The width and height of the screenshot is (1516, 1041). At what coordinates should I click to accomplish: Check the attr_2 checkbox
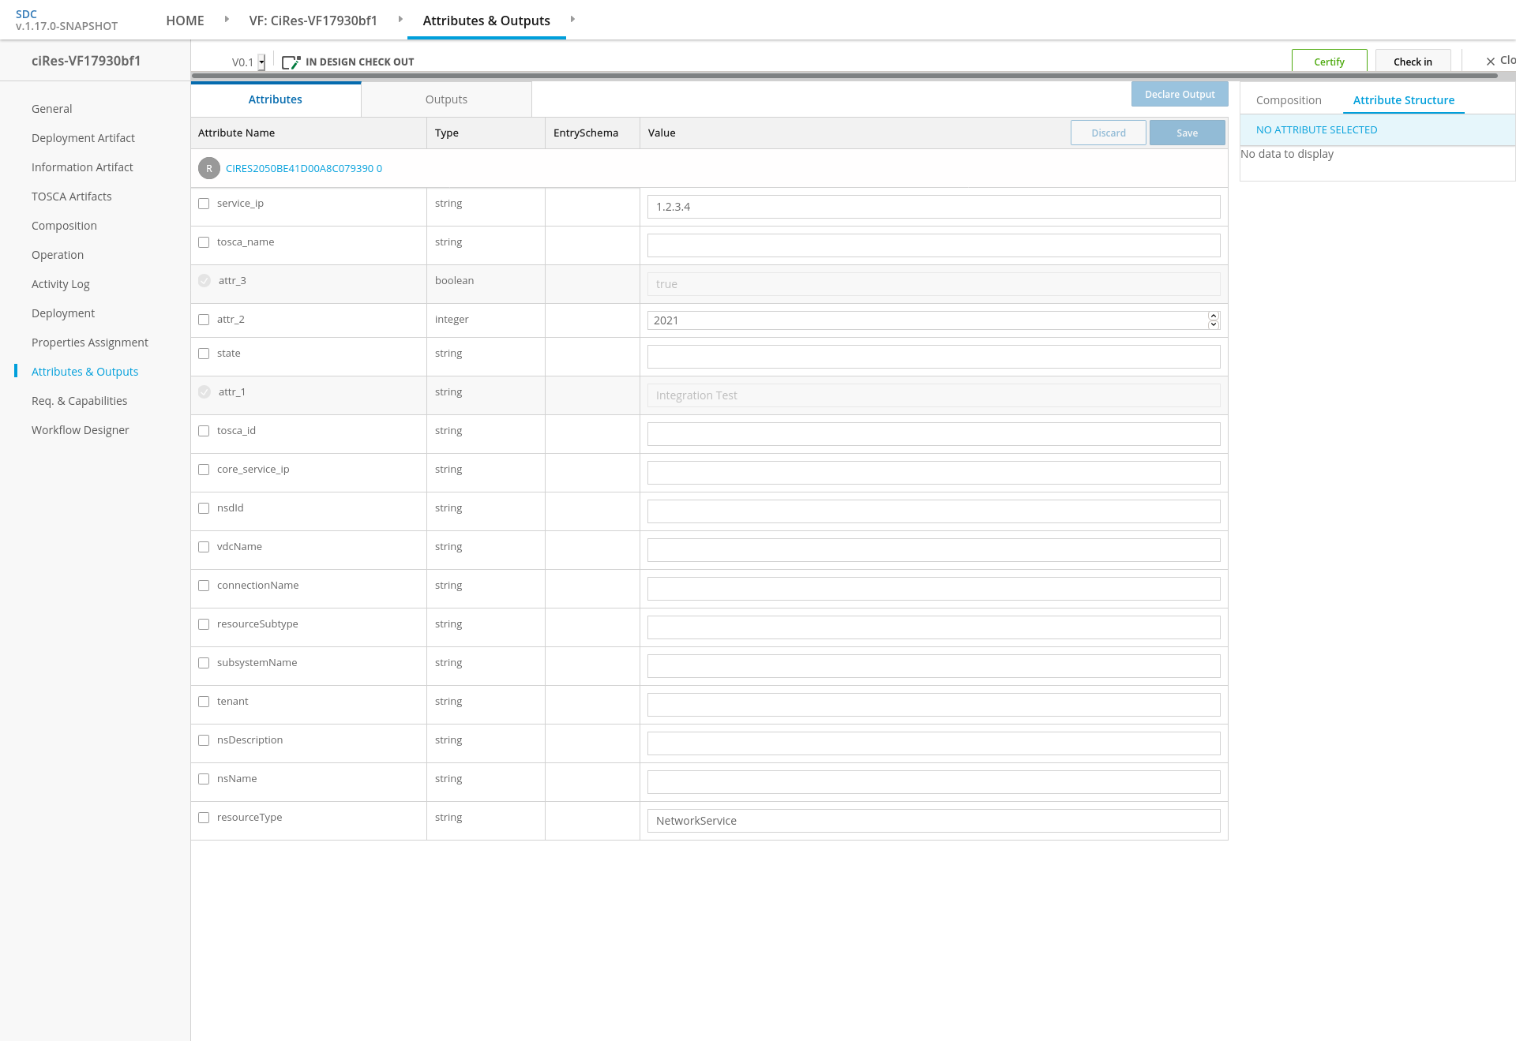point(204,320)
